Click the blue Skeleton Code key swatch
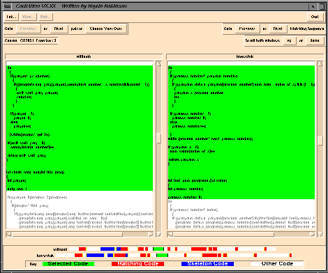Image resolution: width=328 pixels, height=273 pixels. click(x=207, y=264)
